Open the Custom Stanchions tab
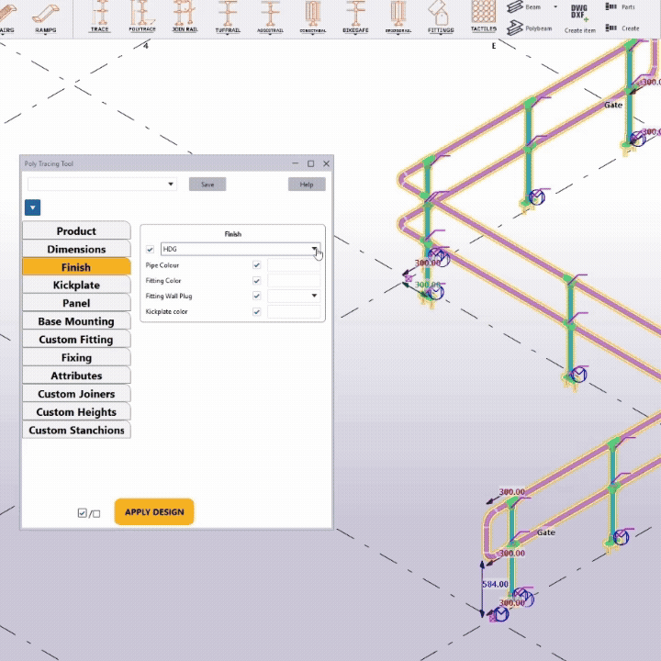 76,431
